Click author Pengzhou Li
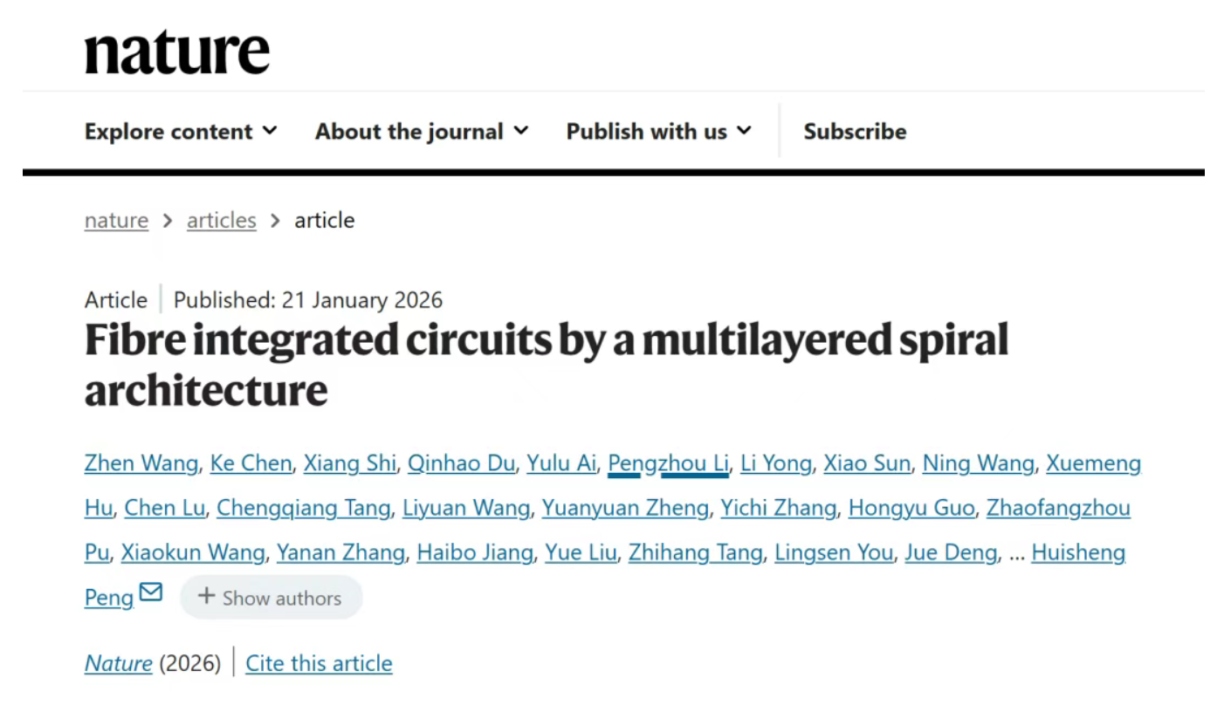1224x726 pixels. click(668, 463)
